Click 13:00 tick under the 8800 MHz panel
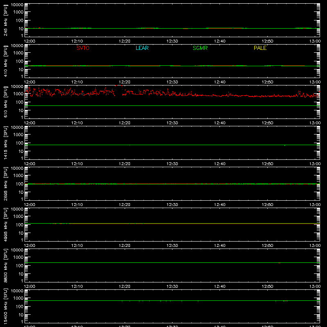This screenshot has width=327, height=327. (x=315, y=287)
